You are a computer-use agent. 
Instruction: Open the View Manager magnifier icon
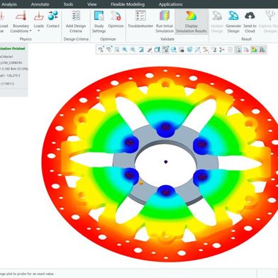(174, 50)
